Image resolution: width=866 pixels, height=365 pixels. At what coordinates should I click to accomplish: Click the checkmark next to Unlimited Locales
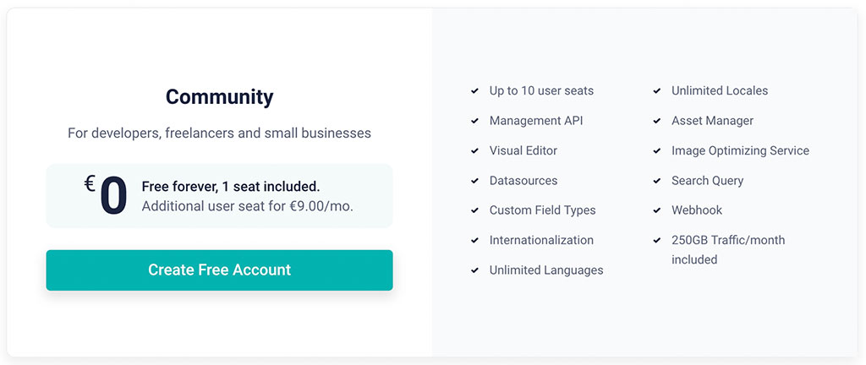click(x=657, y=91)
